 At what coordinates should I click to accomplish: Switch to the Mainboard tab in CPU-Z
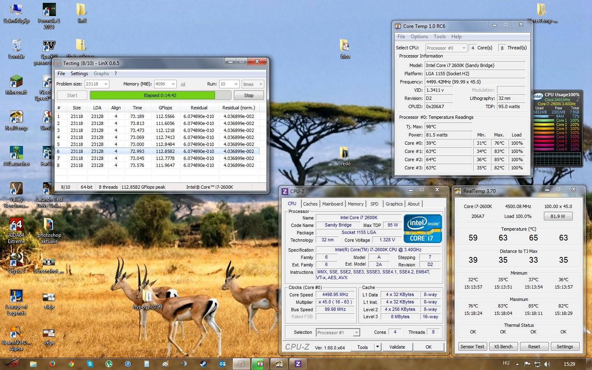333,204
